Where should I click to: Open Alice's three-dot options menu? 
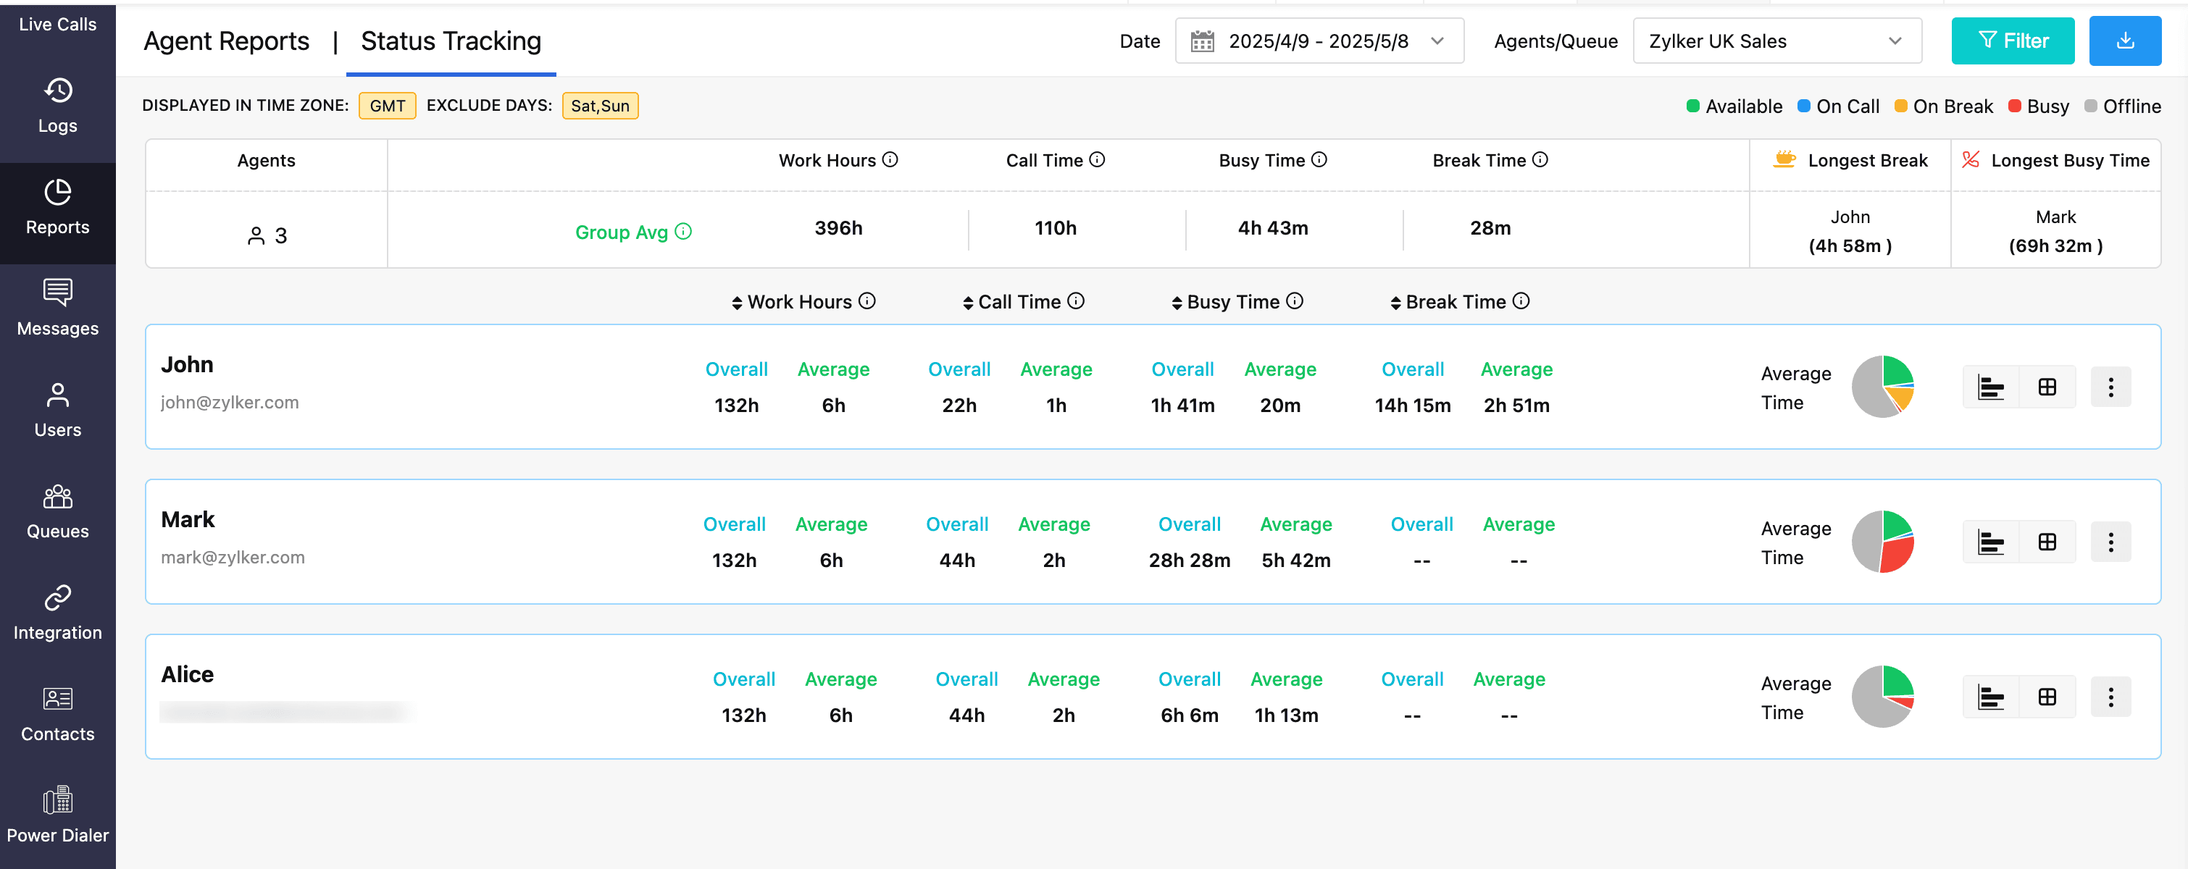[x=2110, y=697]
